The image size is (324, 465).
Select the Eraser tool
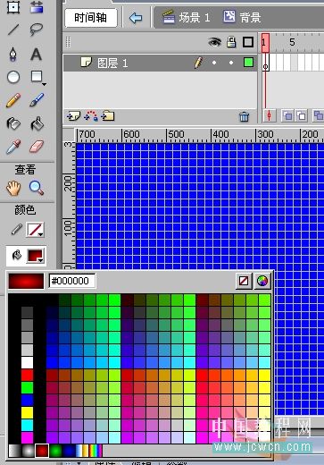pyautogui.click(x=37, y=147)
